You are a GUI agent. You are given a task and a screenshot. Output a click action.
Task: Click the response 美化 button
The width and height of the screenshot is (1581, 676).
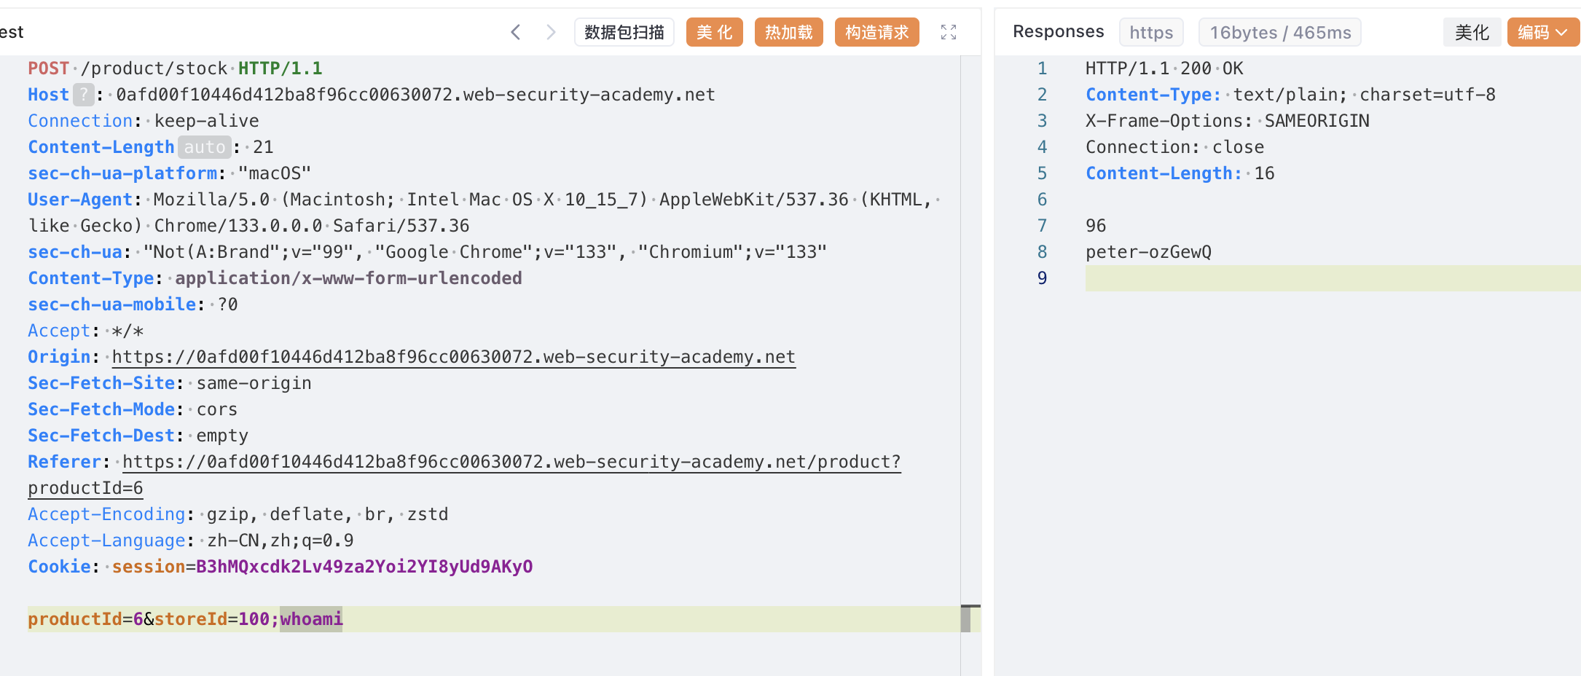(1471, 32)
